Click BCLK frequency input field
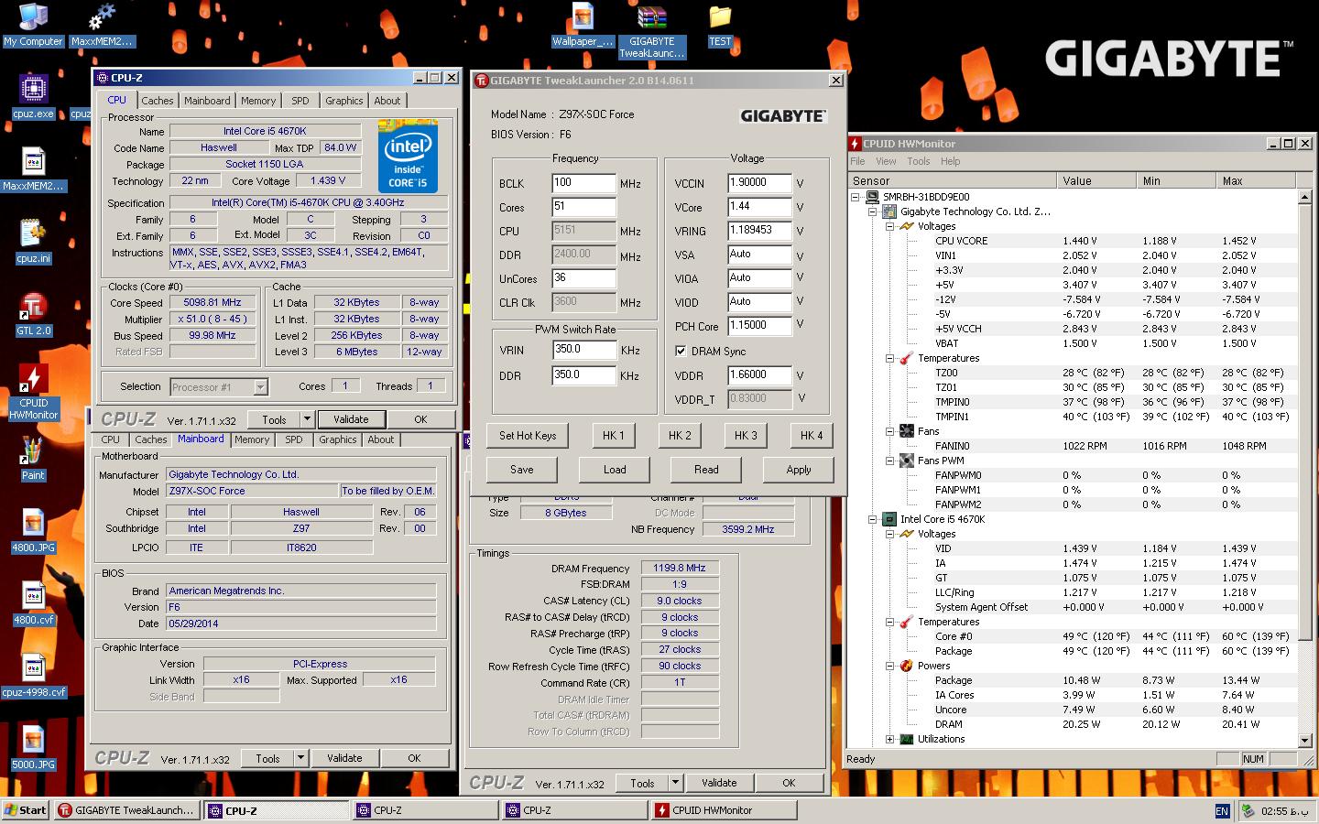 tap(583, 183)
